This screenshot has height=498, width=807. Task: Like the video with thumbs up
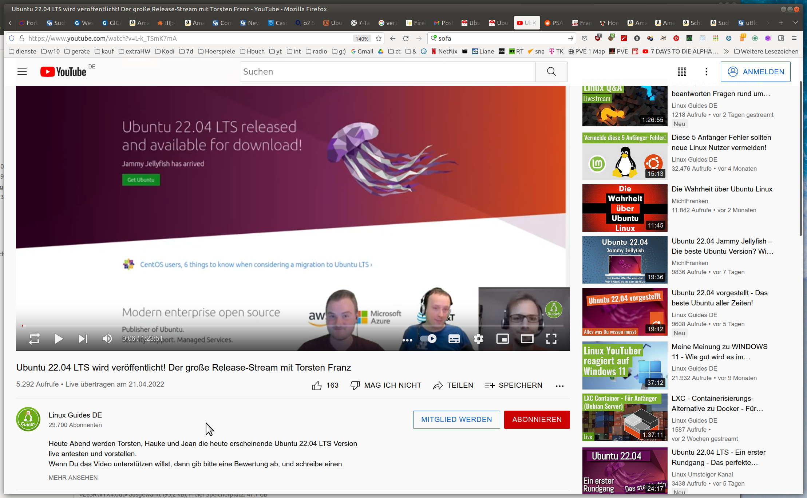pyautogui.click(x=317, y=385)
